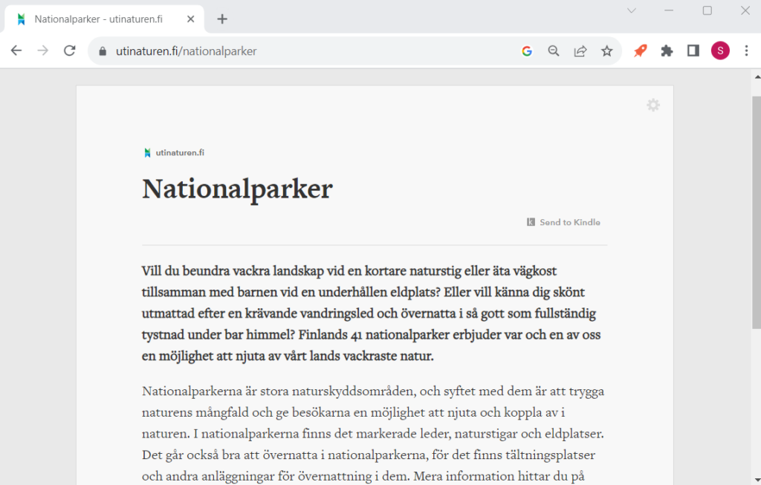The width and height of the screenshot is (761, 485).
Task: Click the forward navigation arrow
Action: pyautogui.click(x=42, y=51)
